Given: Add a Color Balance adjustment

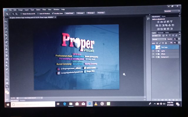Looking at the screenshot, I should 160,25.
